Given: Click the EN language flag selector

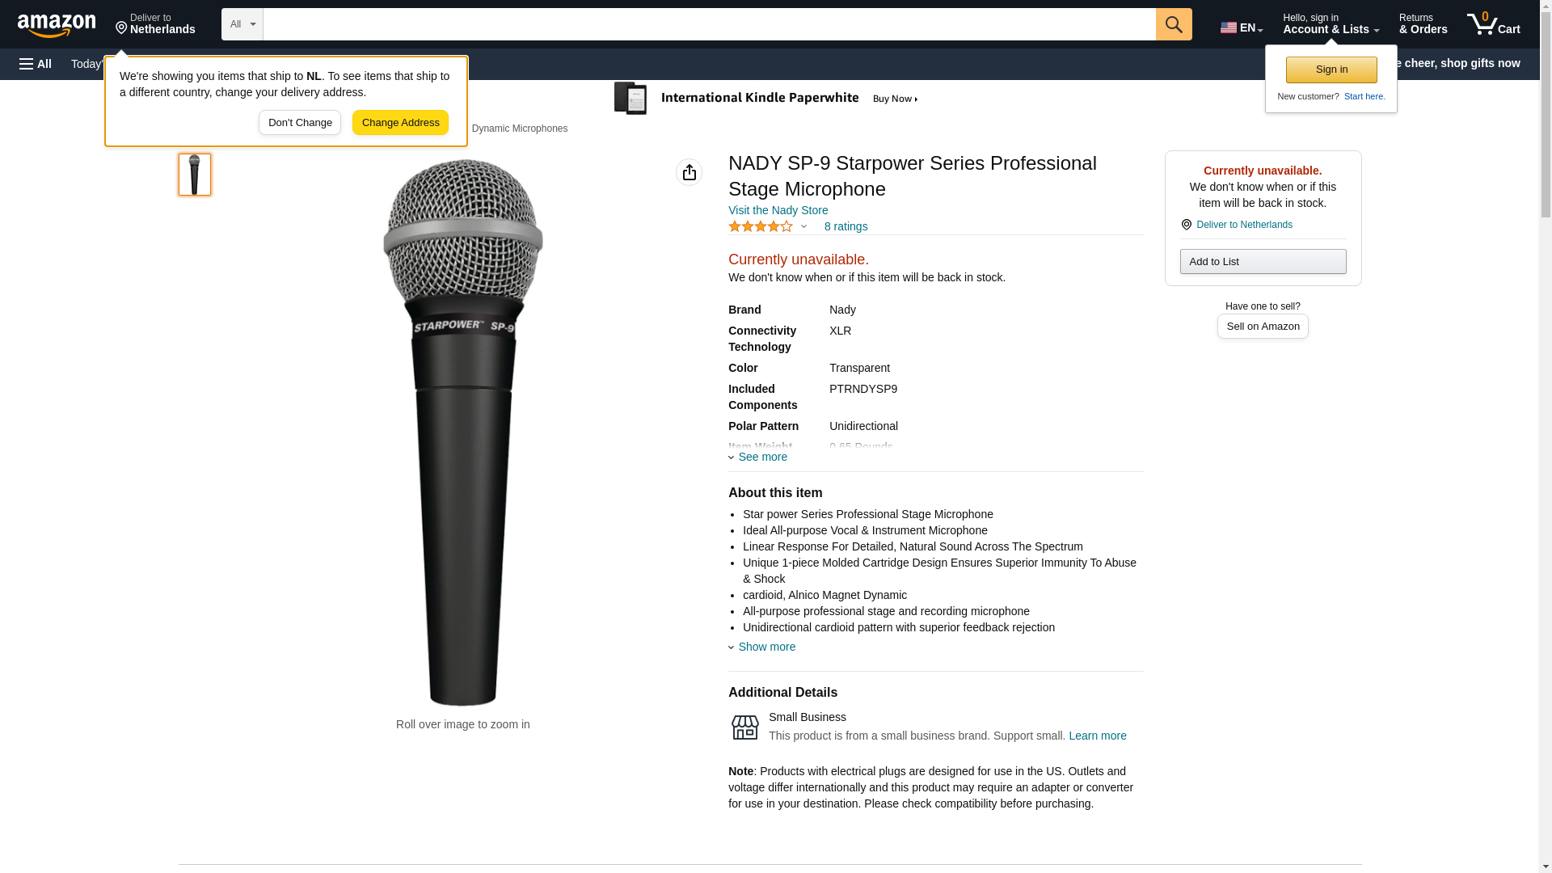Looking at the screenshot, I should click(x=1241, y=27).
